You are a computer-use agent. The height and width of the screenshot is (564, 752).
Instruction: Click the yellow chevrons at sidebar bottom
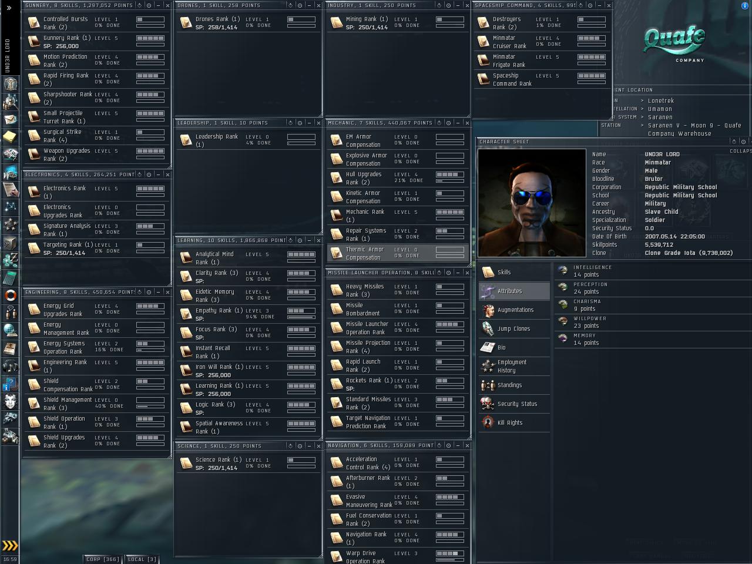coord(10,545)
